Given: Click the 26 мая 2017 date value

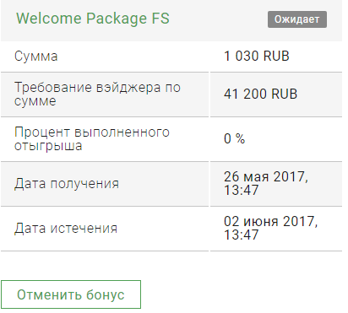Looking at the screenshot, I should point(266,177).
